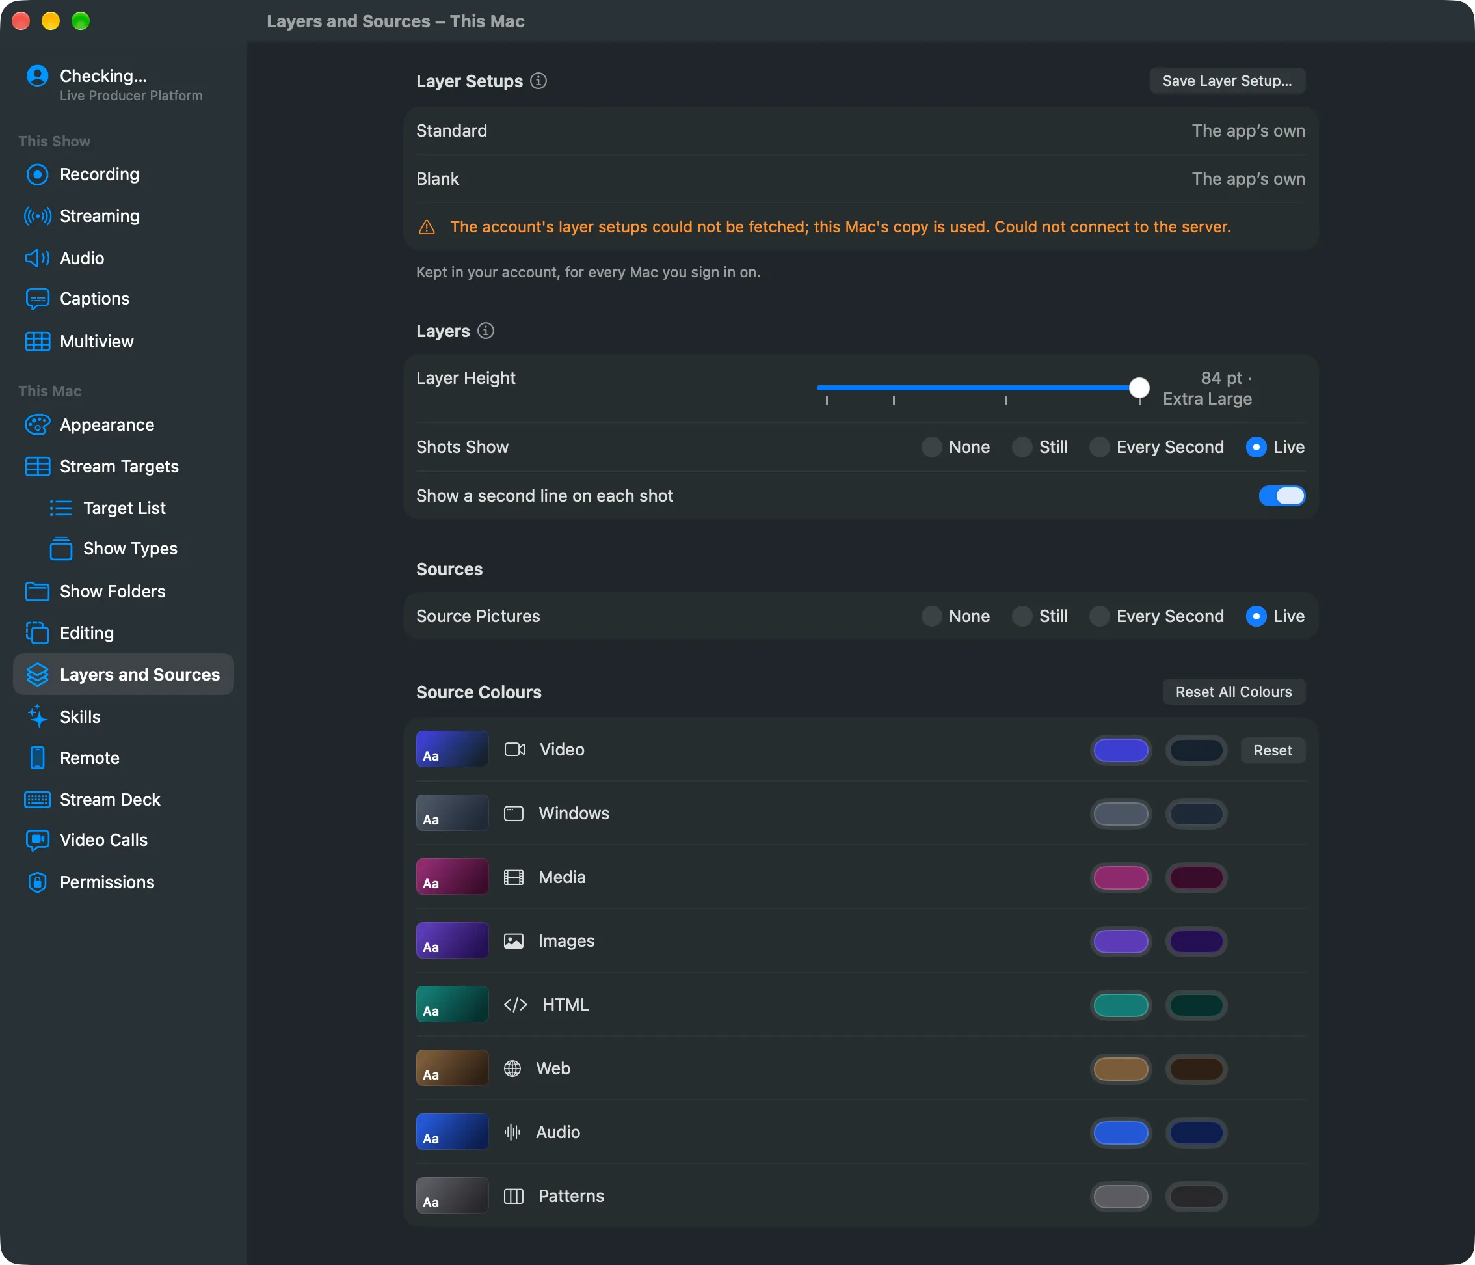Toggle second line on each shot switch
Screen dimensions: 1475x1265
1281,496
